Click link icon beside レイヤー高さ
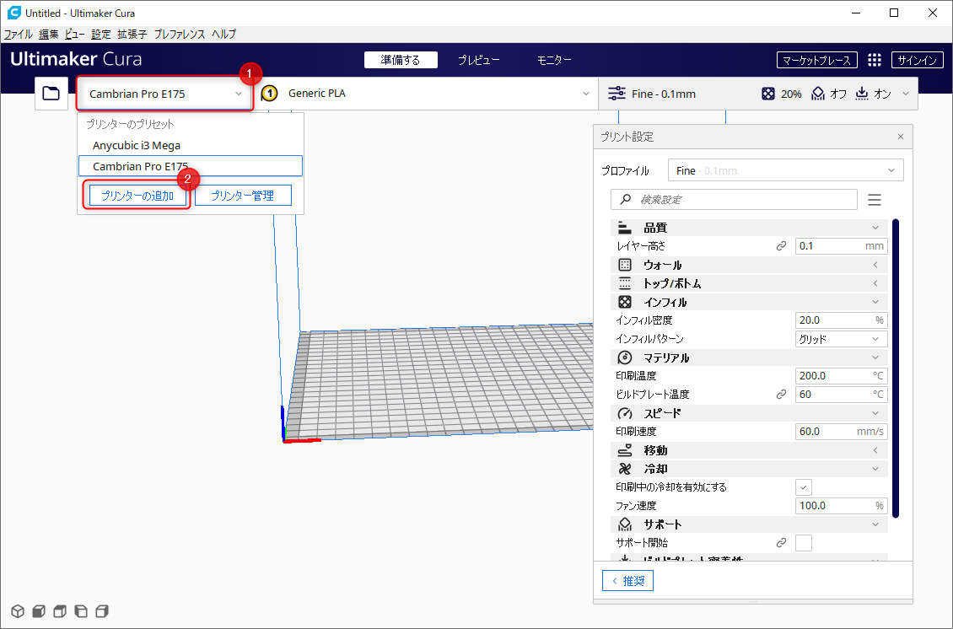953x629 pixels. click(781, 246)
